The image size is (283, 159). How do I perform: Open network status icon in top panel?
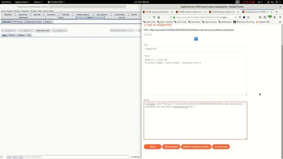pyautogui.click(x=268, y=2)
